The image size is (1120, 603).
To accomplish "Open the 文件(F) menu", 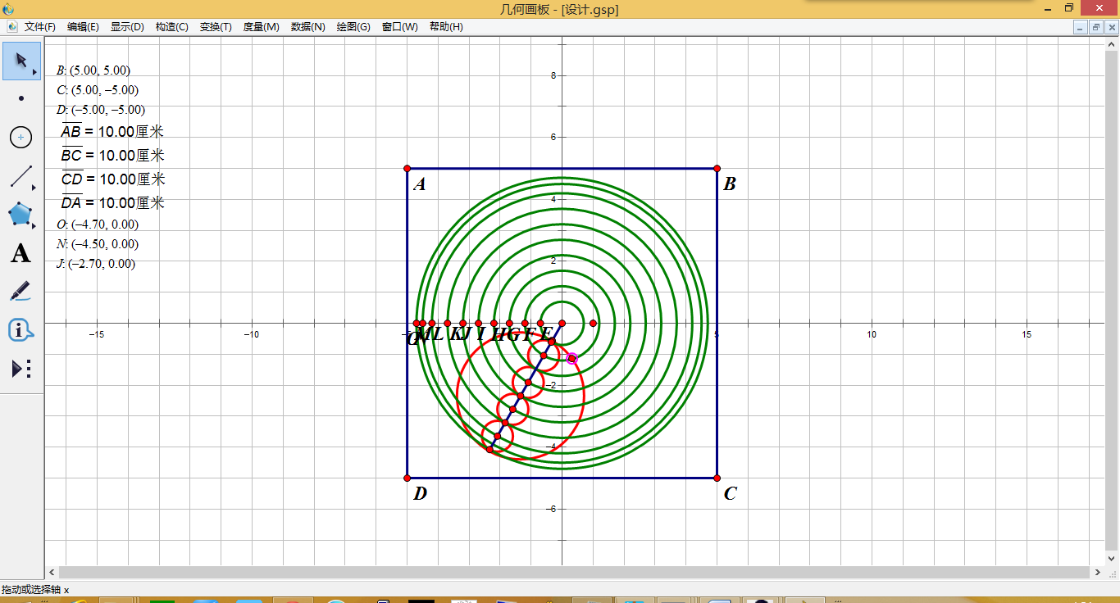I will (x=40, y=27).
